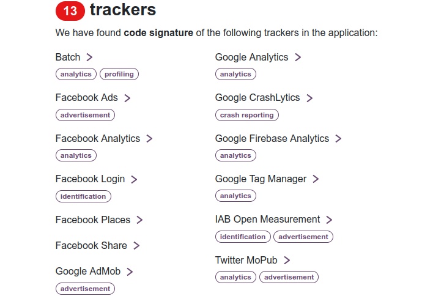Click the arrow next to Facebook Login
The image size is (433, 296).
(134, 179)
